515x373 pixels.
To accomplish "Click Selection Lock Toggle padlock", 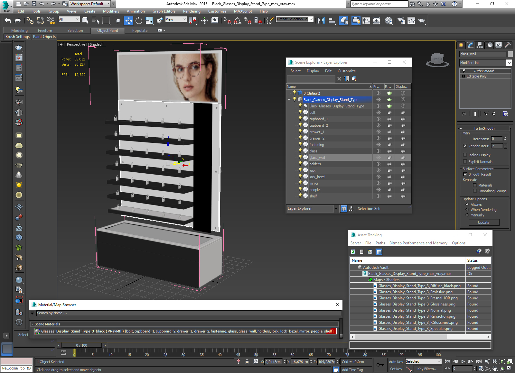I will click(x=247, y=361).
